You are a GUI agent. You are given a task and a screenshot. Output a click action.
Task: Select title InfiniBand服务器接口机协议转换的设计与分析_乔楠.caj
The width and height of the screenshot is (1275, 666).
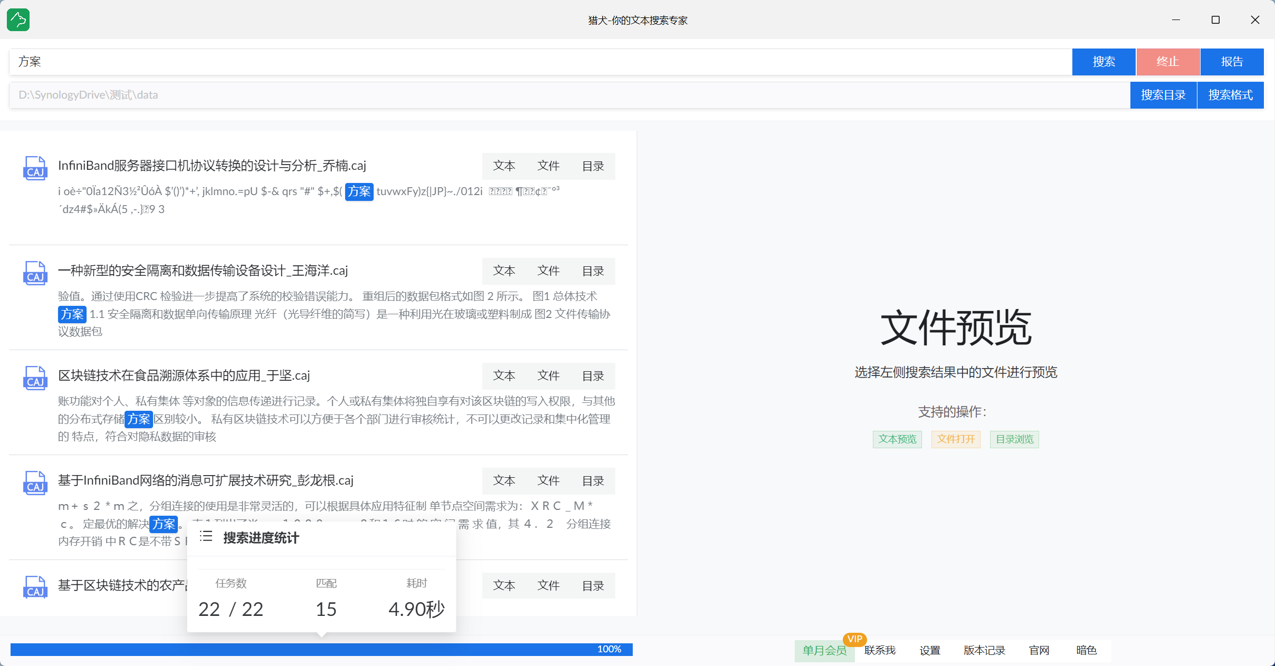tap(212, 166)
